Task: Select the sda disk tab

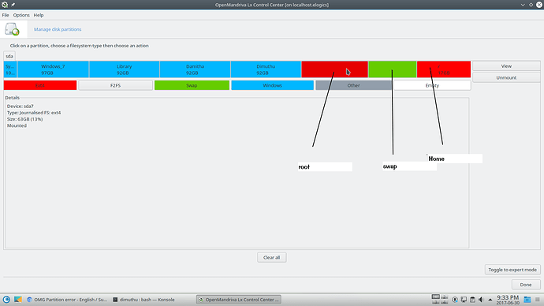Action: tap(9, 56)
